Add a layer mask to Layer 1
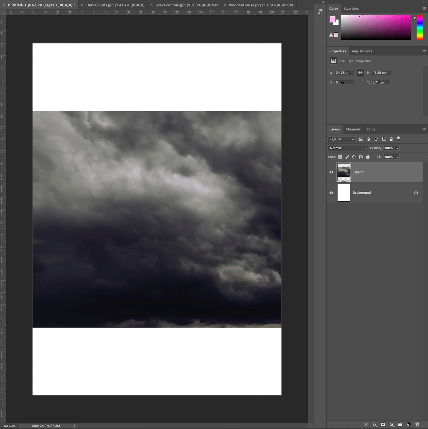Viewport: 428px width, 429px height. (383, 424)
